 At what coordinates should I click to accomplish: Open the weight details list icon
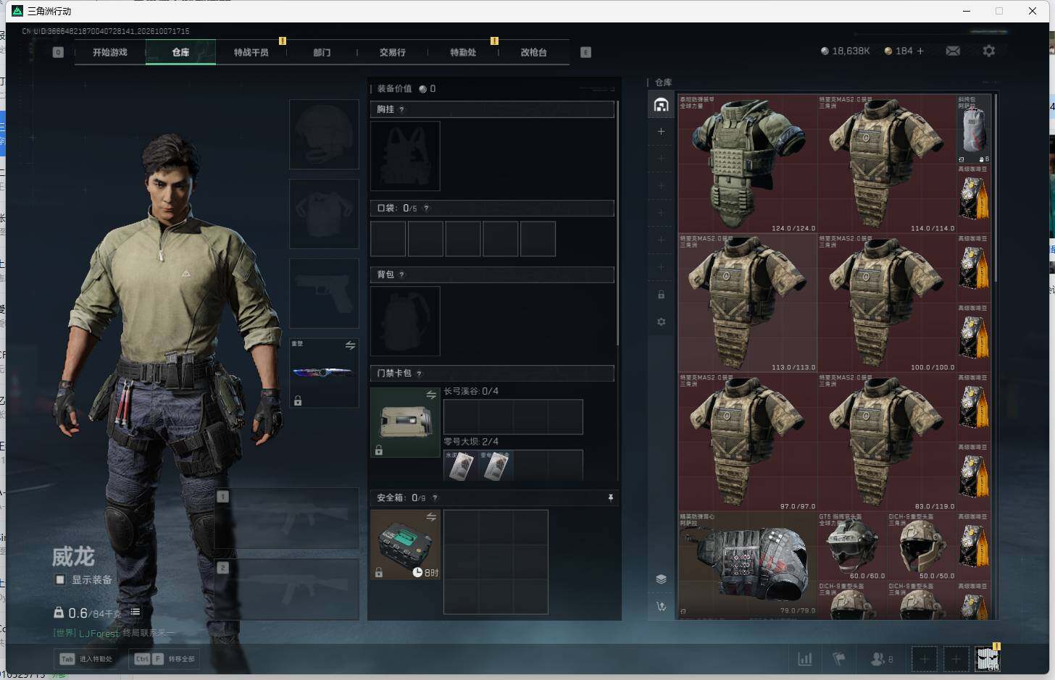coord(135,612)
